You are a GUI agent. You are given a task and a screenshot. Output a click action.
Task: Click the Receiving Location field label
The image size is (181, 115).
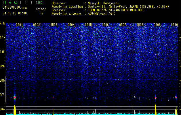click(x=67, y=7)
